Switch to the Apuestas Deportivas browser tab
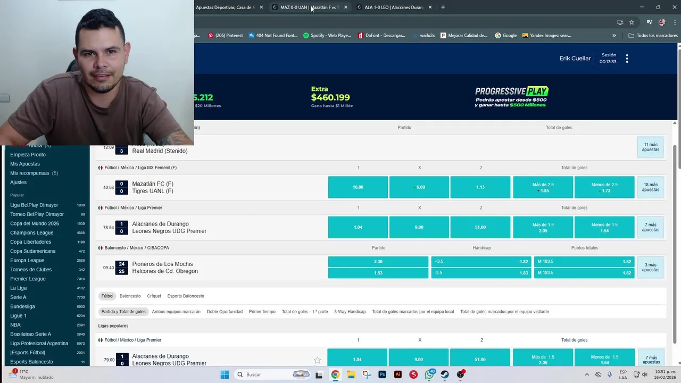Image resolution: width=681 pixels, height=383 pixels. [x=226, y=7]
